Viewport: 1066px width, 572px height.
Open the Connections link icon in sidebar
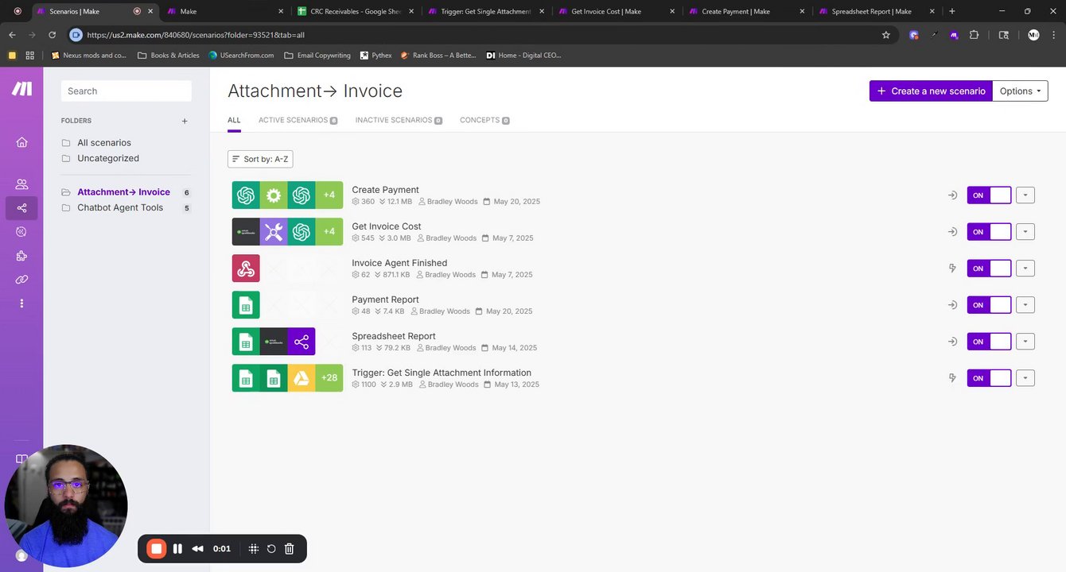click(21, 280)
